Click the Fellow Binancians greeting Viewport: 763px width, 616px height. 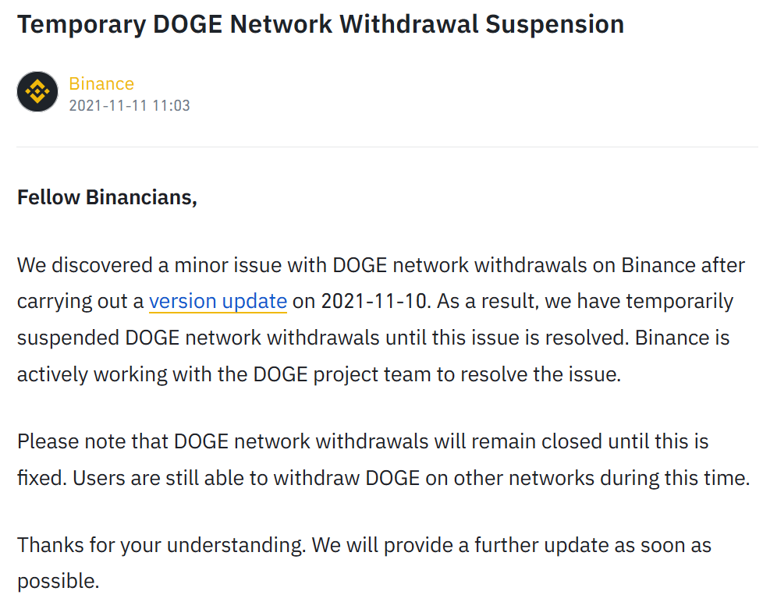[x=107, y=197]
